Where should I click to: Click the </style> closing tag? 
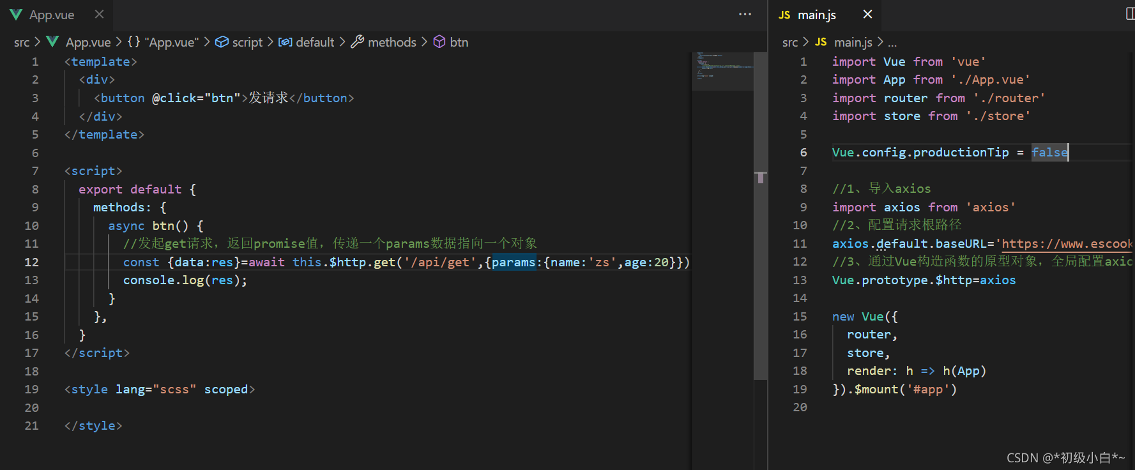click(x=93, y=426)
